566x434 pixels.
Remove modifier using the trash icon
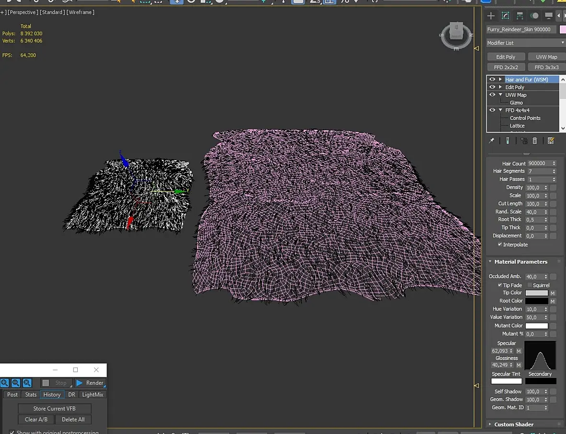pyautogui.click(x=535, y=141)
